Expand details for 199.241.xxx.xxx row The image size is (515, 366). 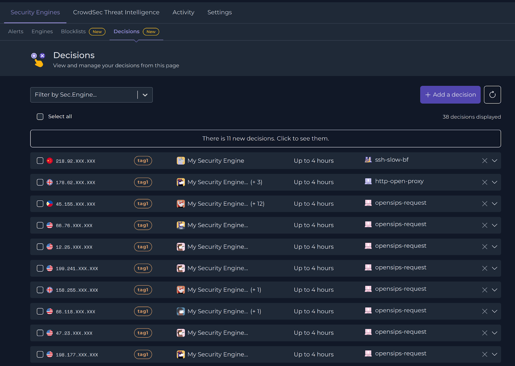[x=494, y=268]
